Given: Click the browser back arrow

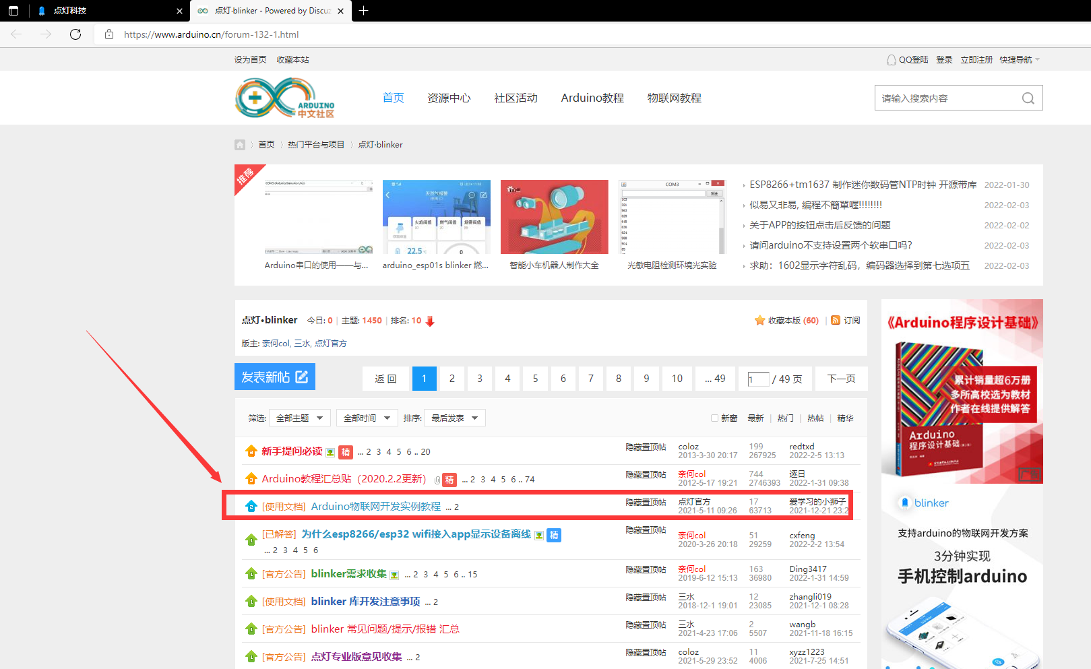Looking at the screenshot, I should 16,34.
